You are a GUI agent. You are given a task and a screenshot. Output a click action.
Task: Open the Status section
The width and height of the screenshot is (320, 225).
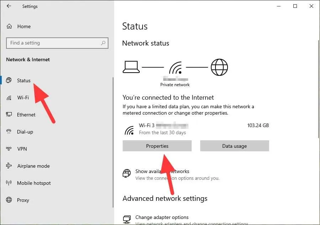(24, 80)
